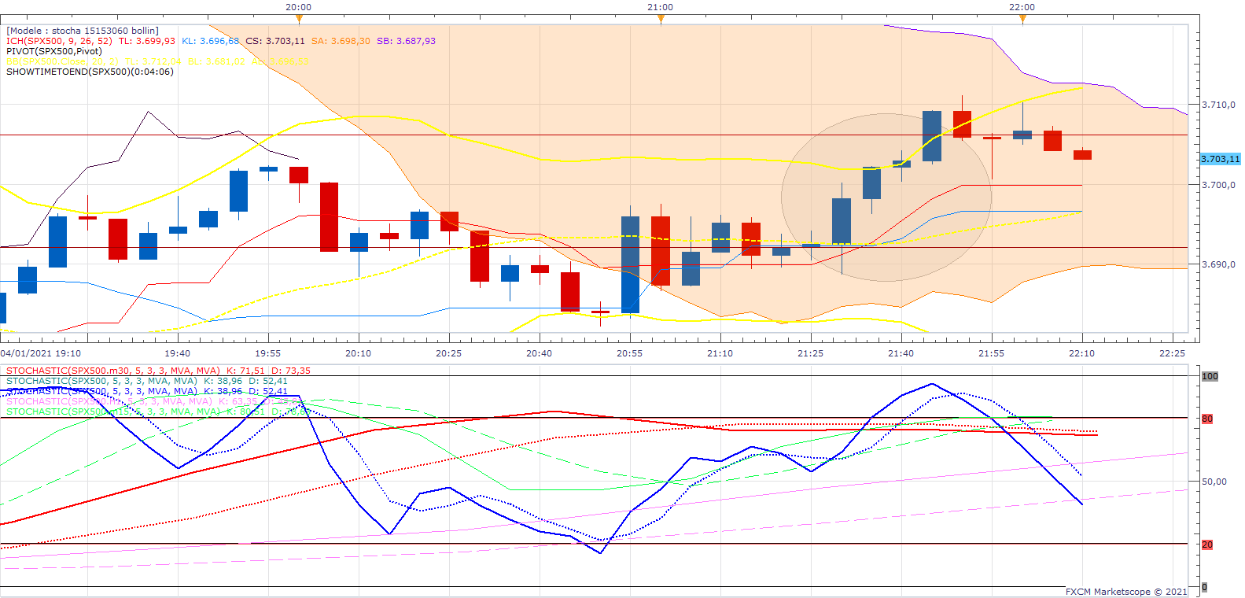Select the red STOCHASTIC(SPX500.m30) label
1245x598 pixels.
pos(113,371)
